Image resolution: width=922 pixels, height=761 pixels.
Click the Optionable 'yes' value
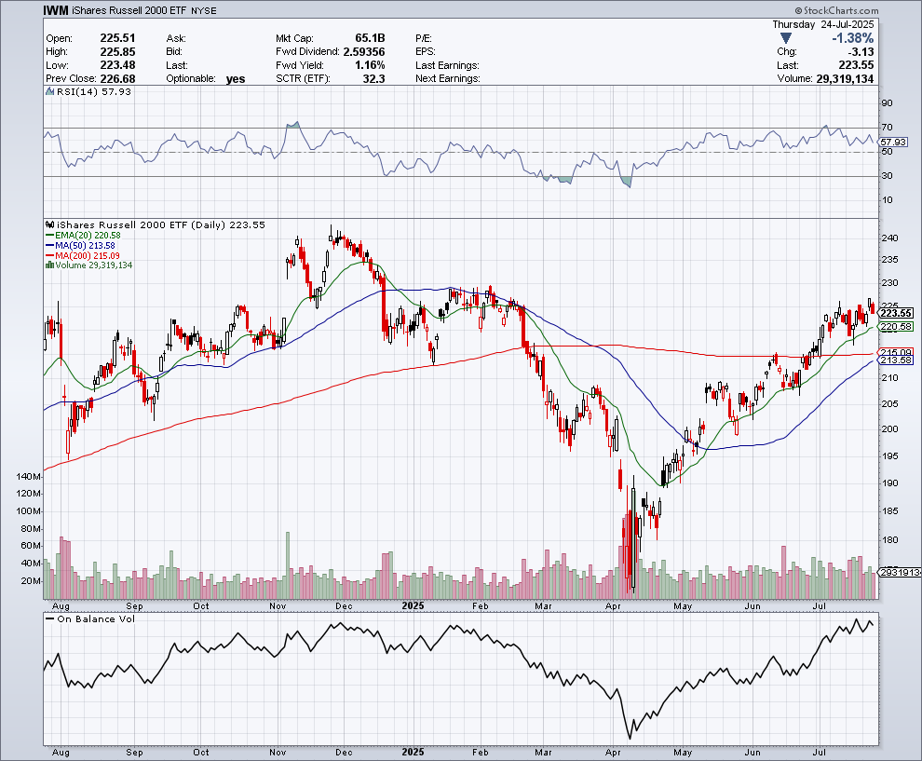(x=236, y=79)
